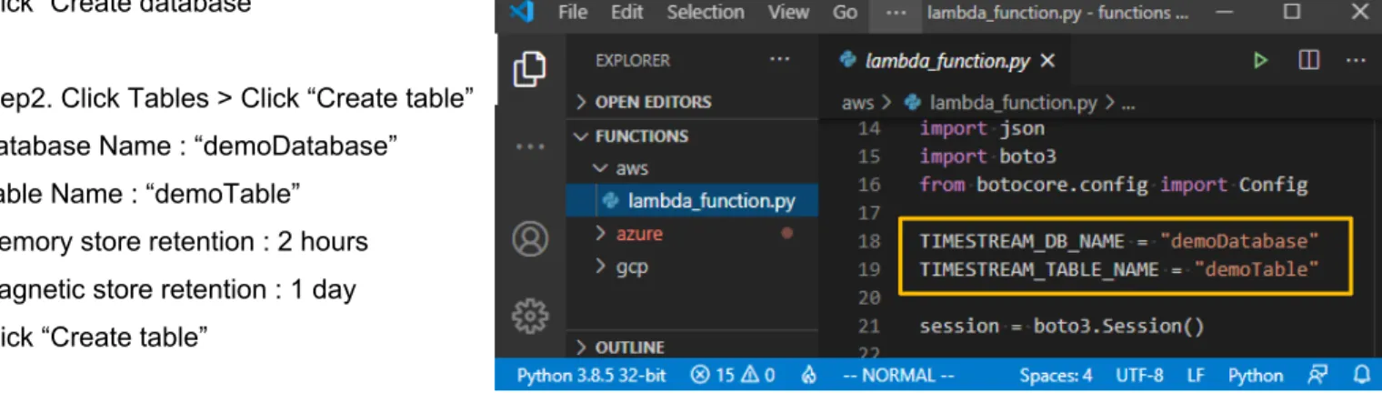
Task: Open the Explorer view in the activity bar
Action: click(529, 70)
